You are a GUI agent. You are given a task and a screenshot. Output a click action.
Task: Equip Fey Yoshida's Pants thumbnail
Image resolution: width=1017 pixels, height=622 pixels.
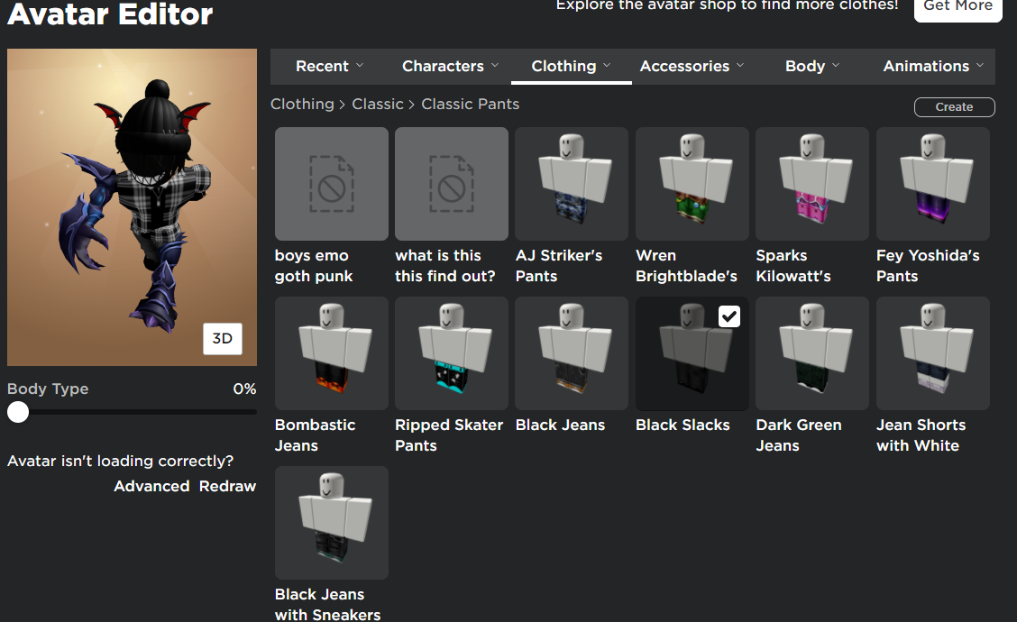point(932,184)
